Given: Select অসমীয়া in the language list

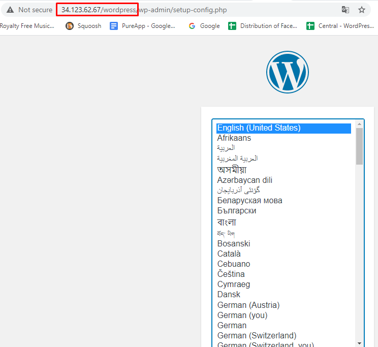Looking at the screenshot, I should pyautogui.click(x=283, y=170).
